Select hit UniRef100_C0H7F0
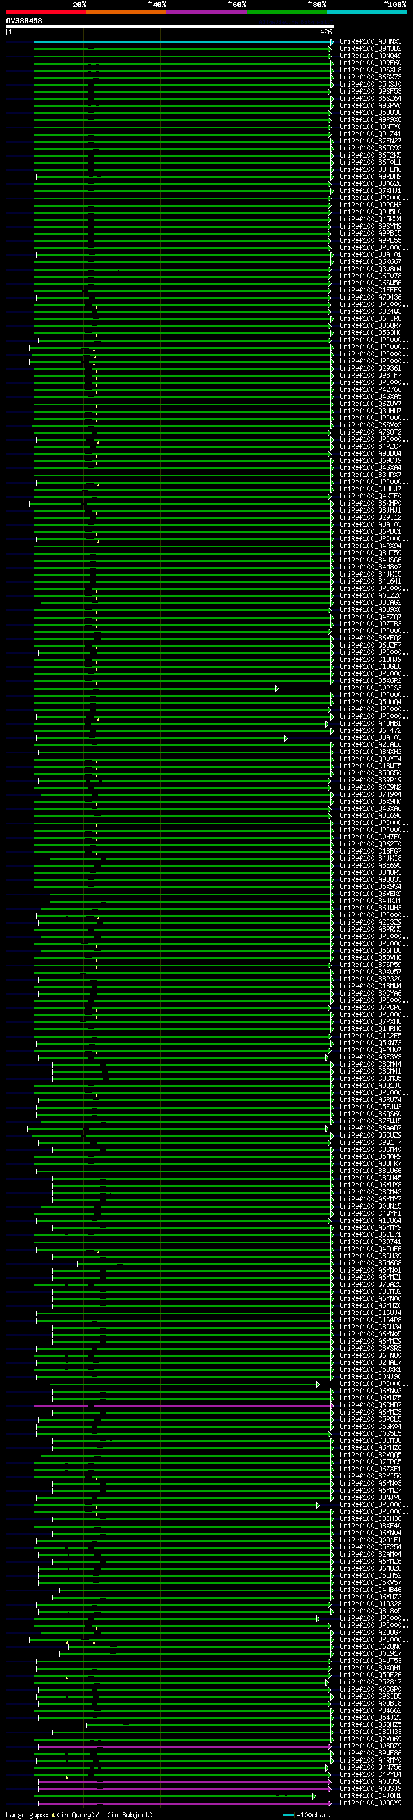This screenshot has height=1820, width=413. coord(370,837)
